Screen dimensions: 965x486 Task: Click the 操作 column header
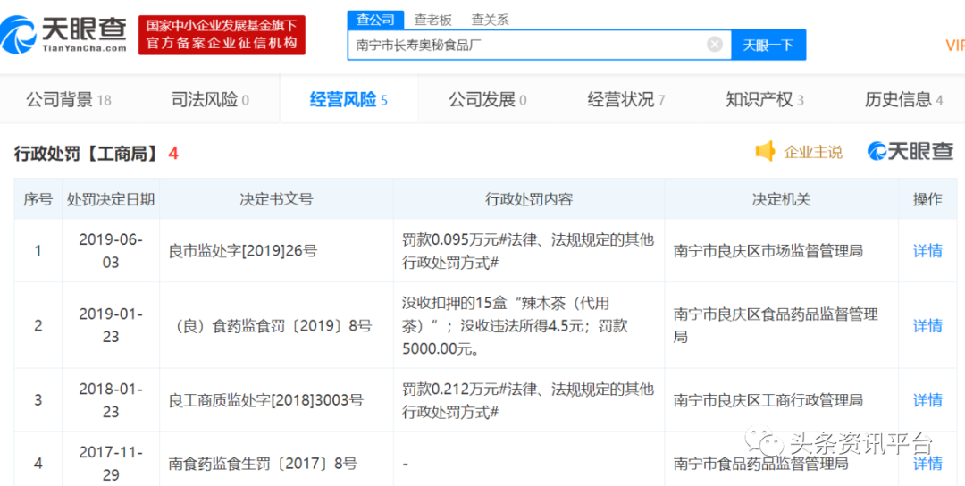point(927,199)
